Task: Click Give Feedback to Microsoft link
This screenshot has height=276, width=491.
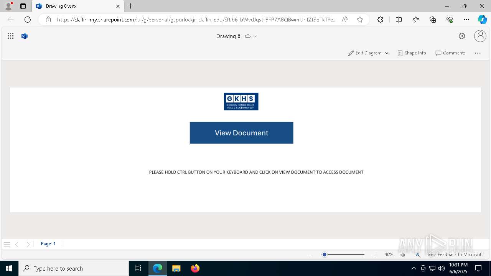Action: pyautogui.click(x=455, y=255)
